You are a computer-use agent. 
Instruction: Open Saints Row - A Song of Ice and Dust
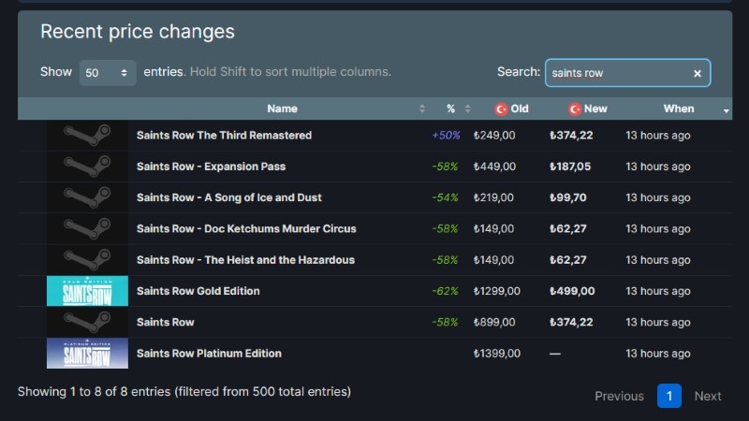pos(229,197)
